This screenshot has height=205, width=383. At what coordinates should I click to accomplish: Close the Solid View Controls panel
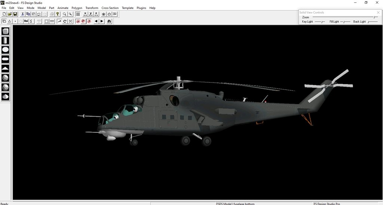click(378, 12)
